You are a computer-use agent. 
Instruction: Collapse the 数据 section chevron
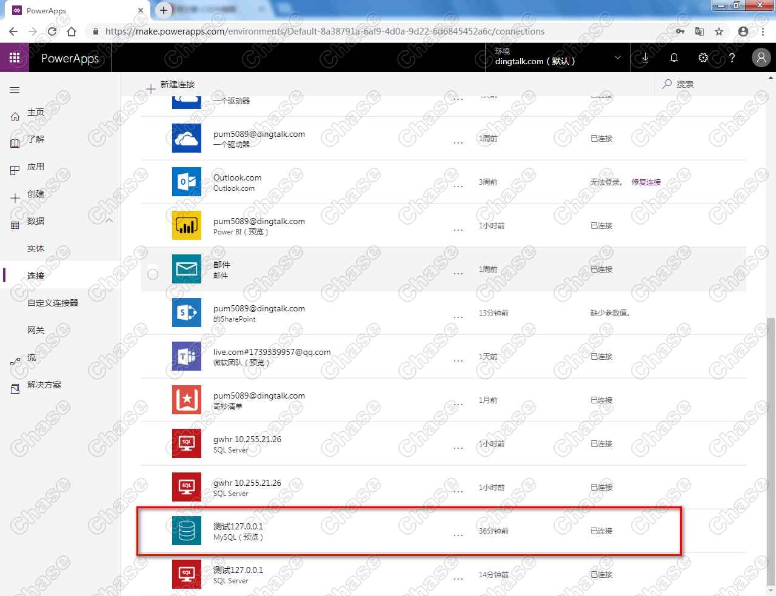(109, 221)
